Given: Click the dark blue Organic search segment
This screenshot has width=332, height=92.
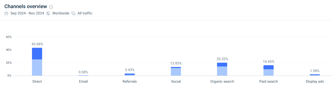Looking at the screenshot, I should (222, 65).
